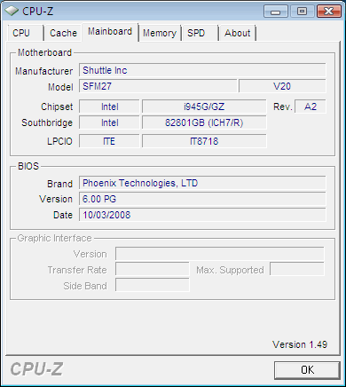Click the CPU-Z window title text

(x=38, y=12)
